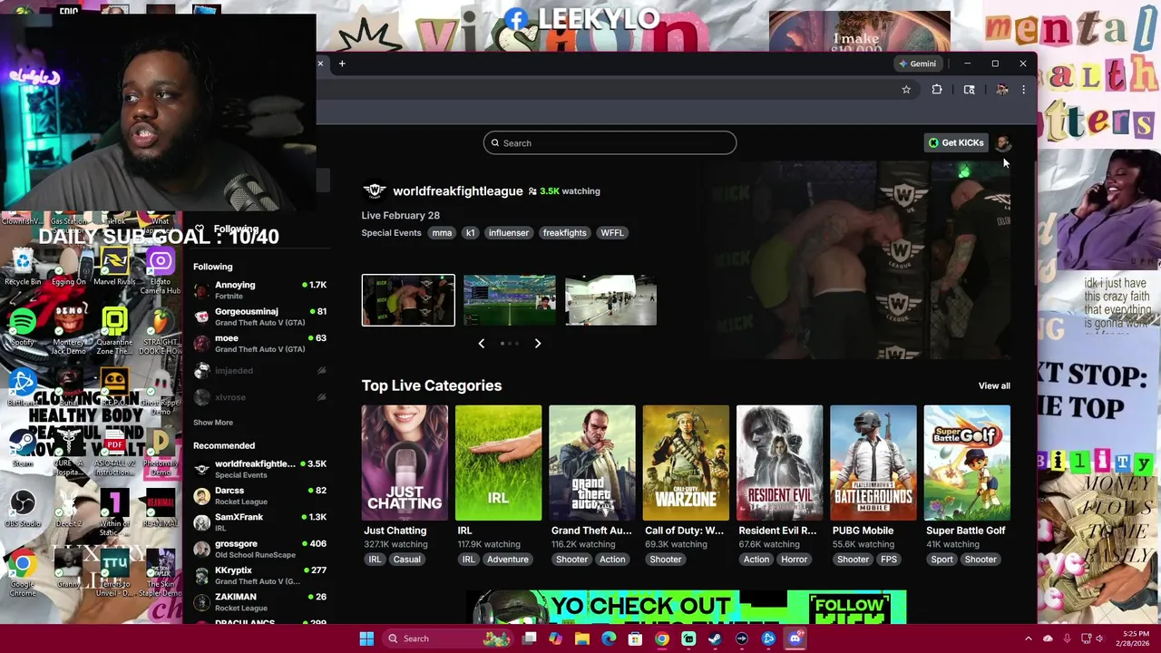This screenshot has height=653, width=1161.
Task: Select the influenser tag
Action: pyautogui.click(x=509, y=233)
